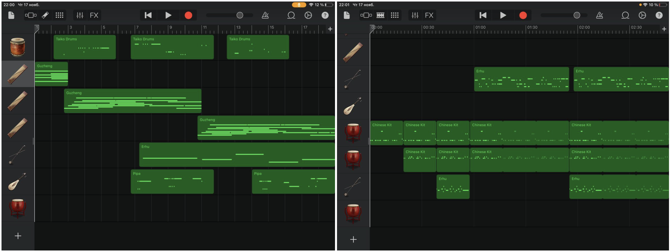Select Taiko Drums region starting near bar 13

coord(258,47)
